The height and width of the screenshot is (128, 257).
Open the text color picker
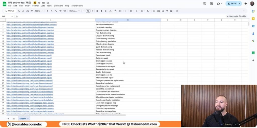110,11
